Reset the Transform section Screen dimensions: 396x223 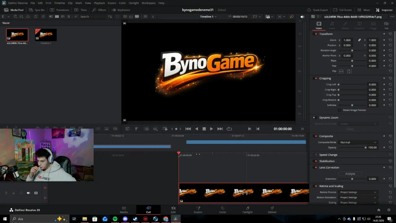click(x=390, y=34)
